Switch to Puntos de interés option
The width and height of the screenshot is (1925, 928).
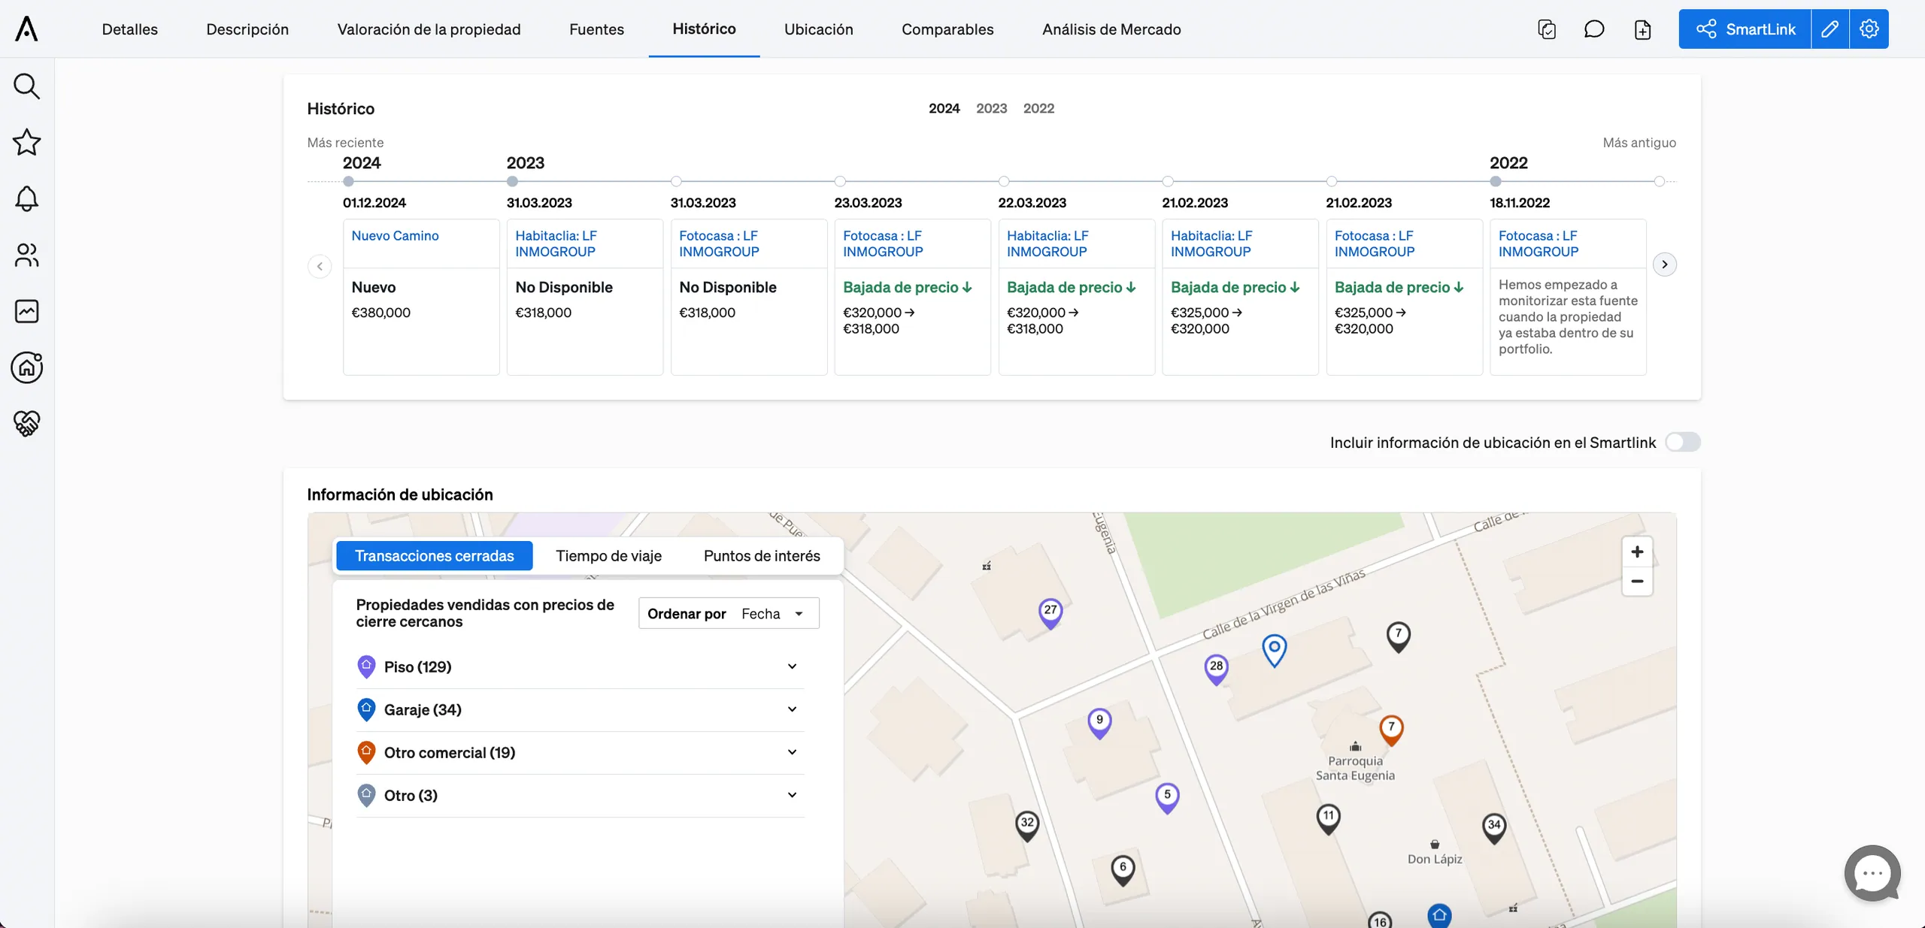pyautogui.click(x=762, y=556)
